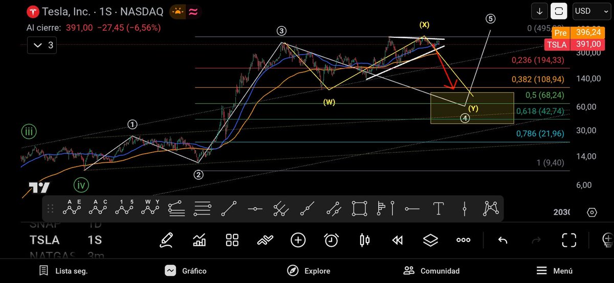Click the yellow shaded target rectangle
This screenshot has width=614, height=283.
click(x=472, y=108)
